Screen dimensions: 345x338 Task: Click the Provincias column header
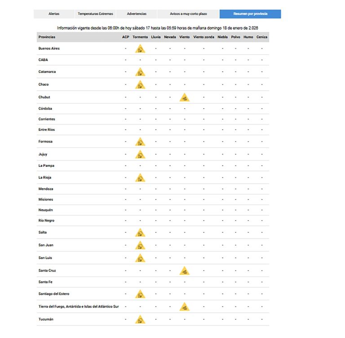(47, 37)
